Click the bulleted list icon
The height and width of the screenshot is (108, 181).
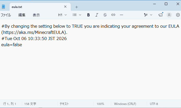(75, 15)
